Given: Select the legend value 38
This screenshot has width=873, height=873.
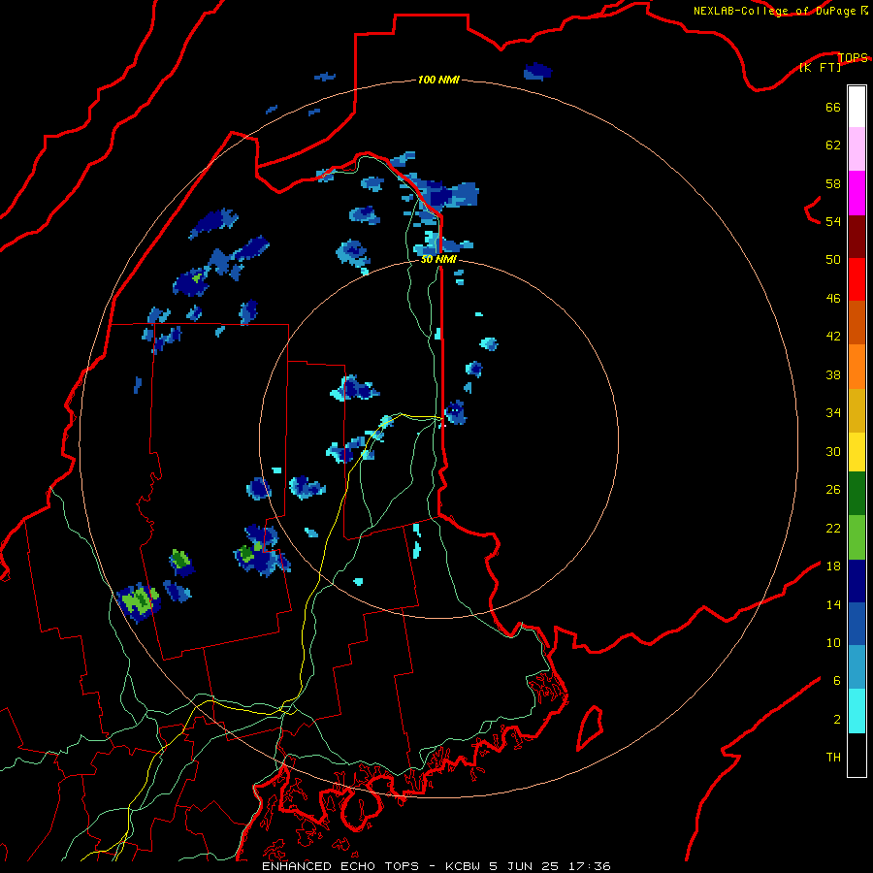Looking at the screenshot, I should [x=833, y=374].
